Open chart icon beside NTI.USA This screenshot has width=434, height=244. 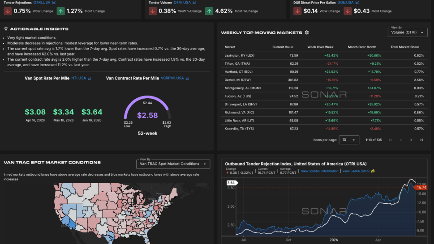[x=90, y=78]
